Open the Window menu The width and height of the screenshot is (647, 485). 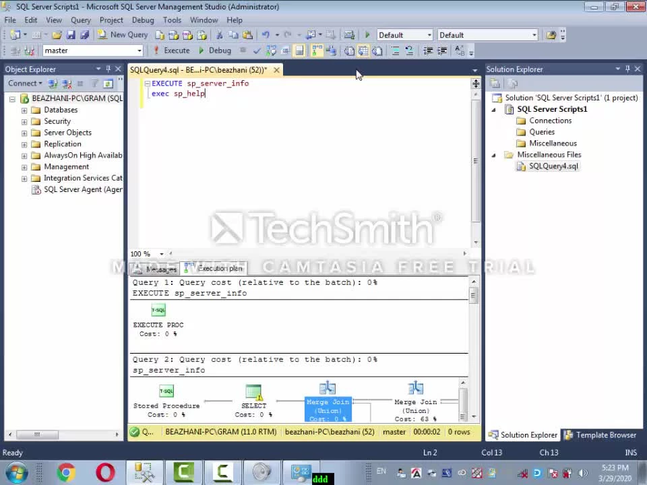204,20
